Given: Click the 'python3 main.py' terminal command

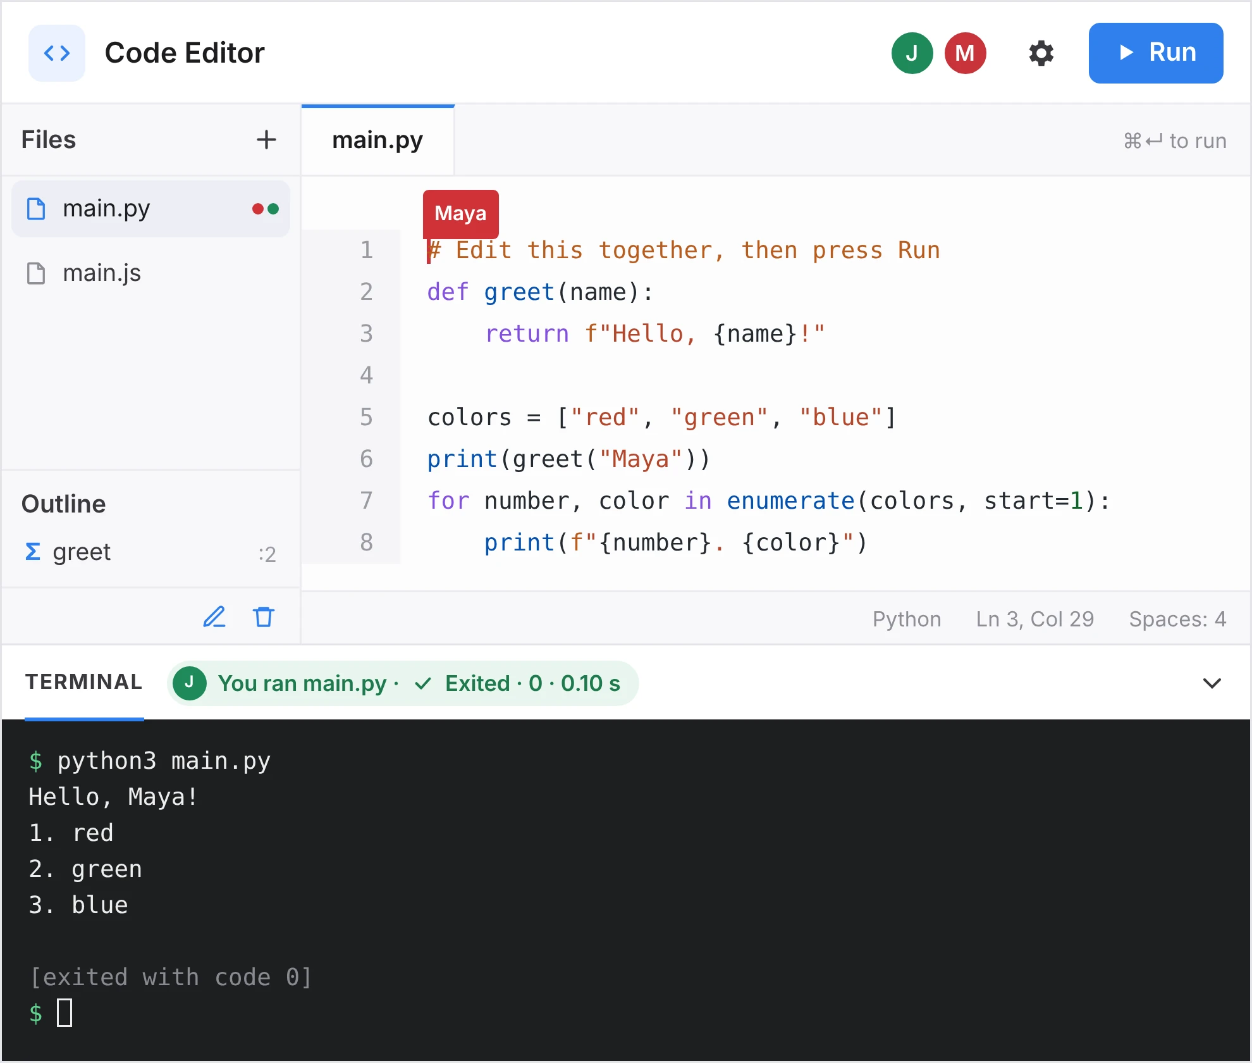Looking at the screenshot, I should click(x=164, y=761).
